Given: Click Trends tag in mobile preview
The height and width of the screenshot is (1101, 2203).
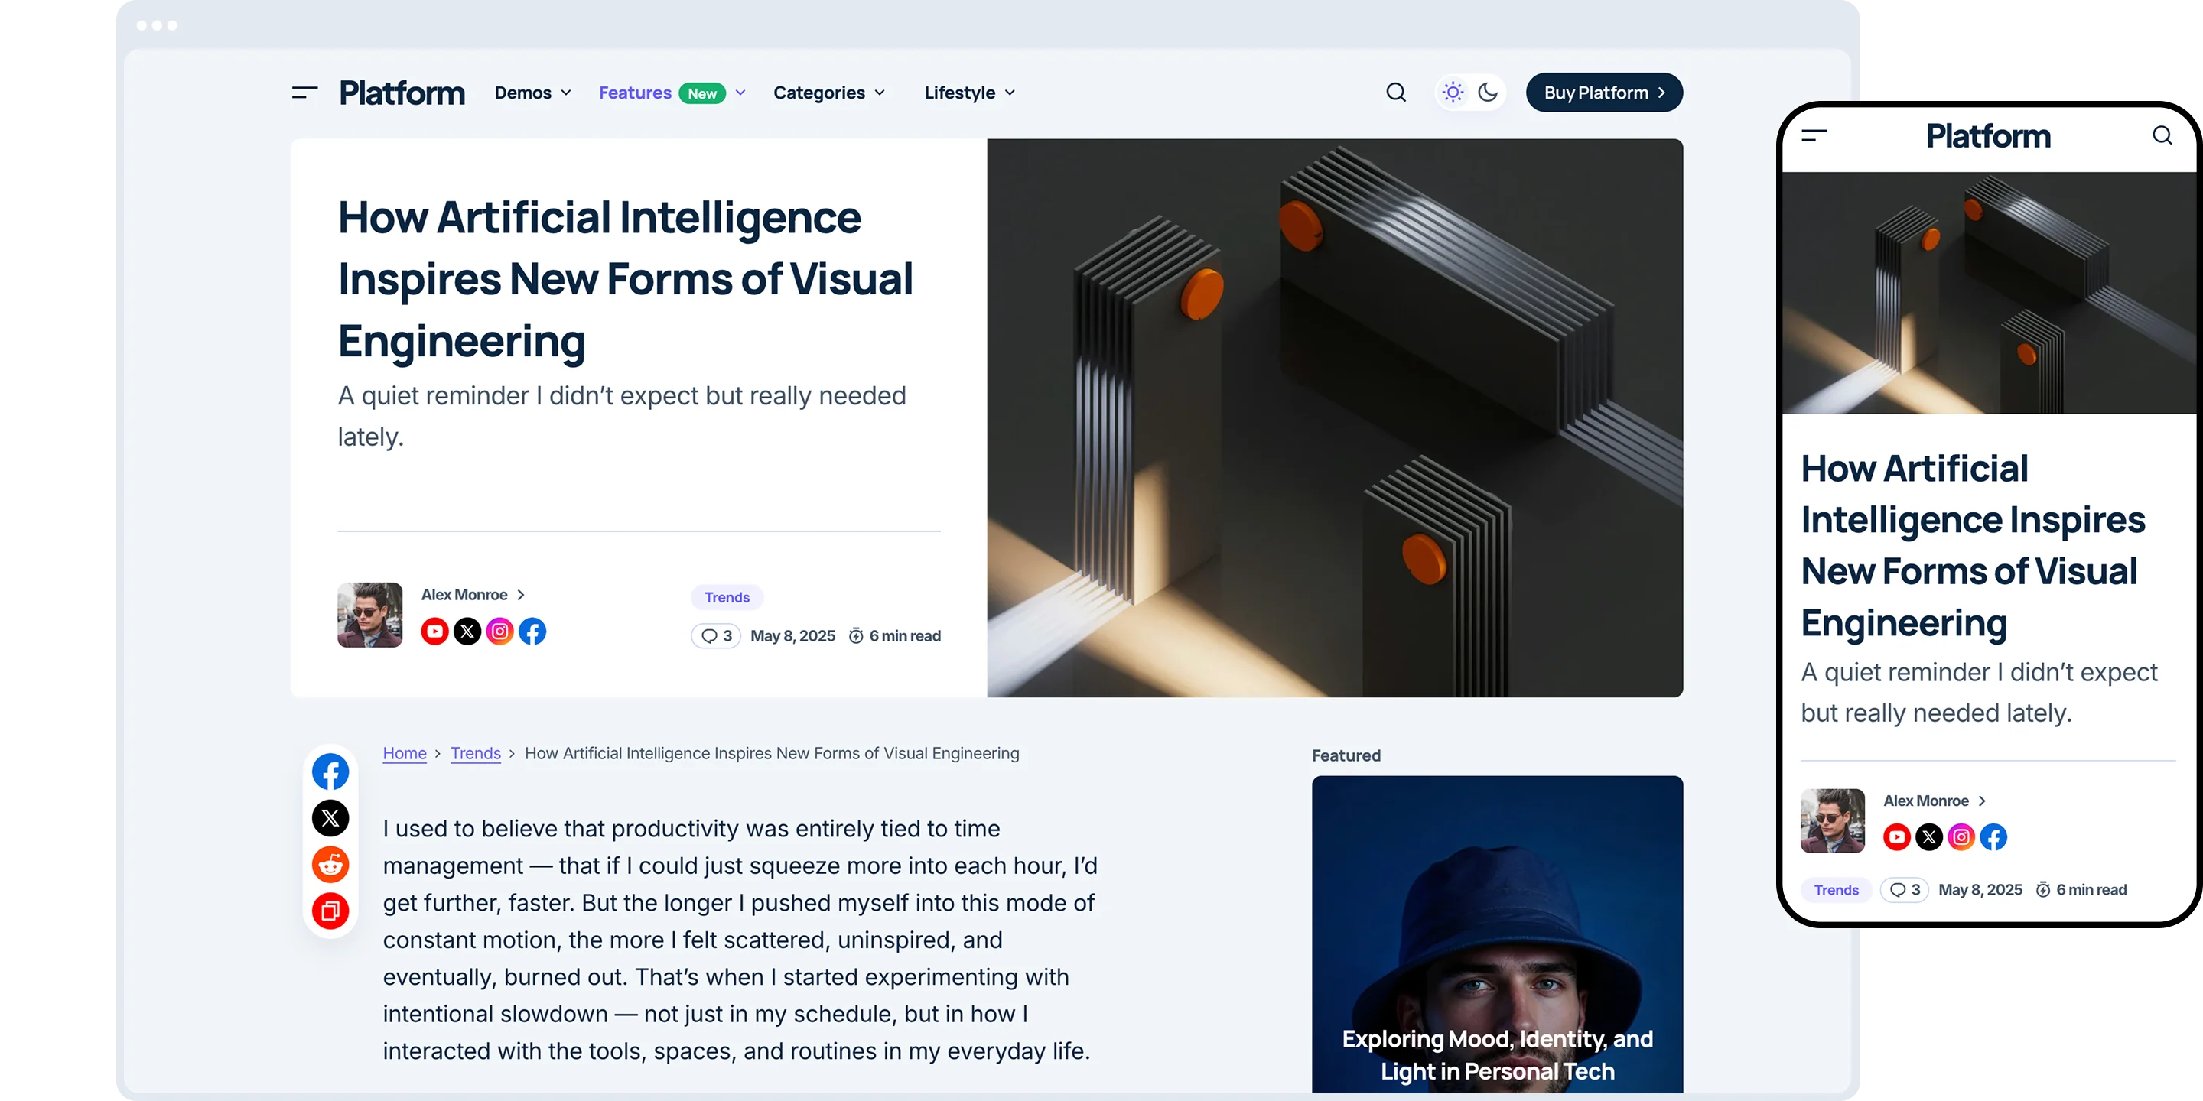Looking at the screenshot, I should 1836,890.
